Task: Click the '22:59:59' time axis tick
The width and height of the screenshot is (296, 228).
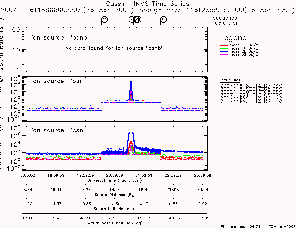Action: (x=173, y=175)
